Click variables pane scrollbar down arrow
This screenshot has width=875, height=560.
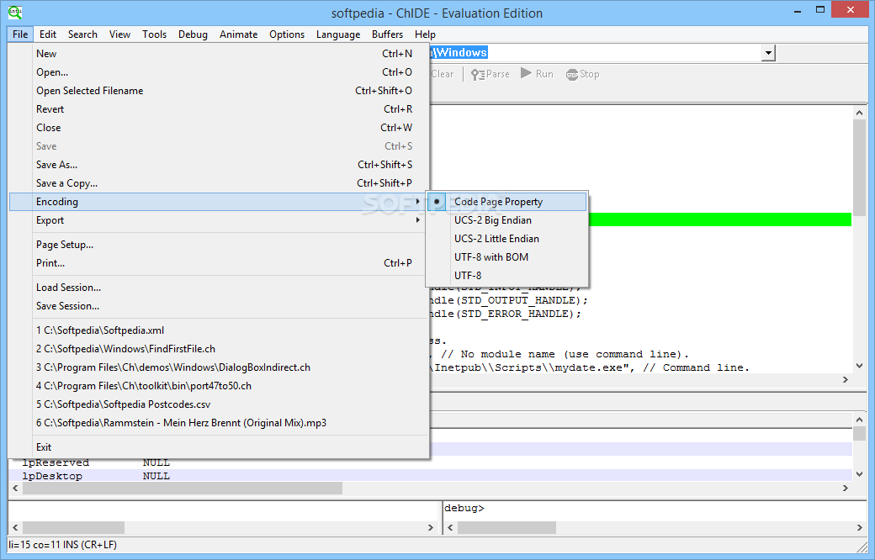pos(859,475)
